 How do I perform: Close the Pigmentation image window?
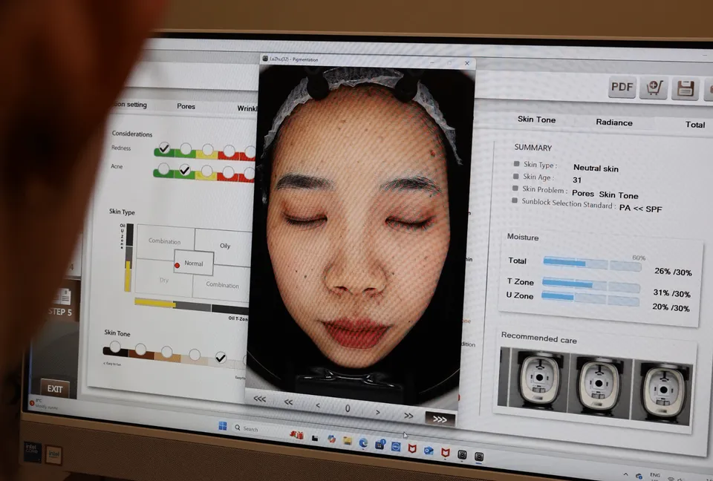point(467,63)
